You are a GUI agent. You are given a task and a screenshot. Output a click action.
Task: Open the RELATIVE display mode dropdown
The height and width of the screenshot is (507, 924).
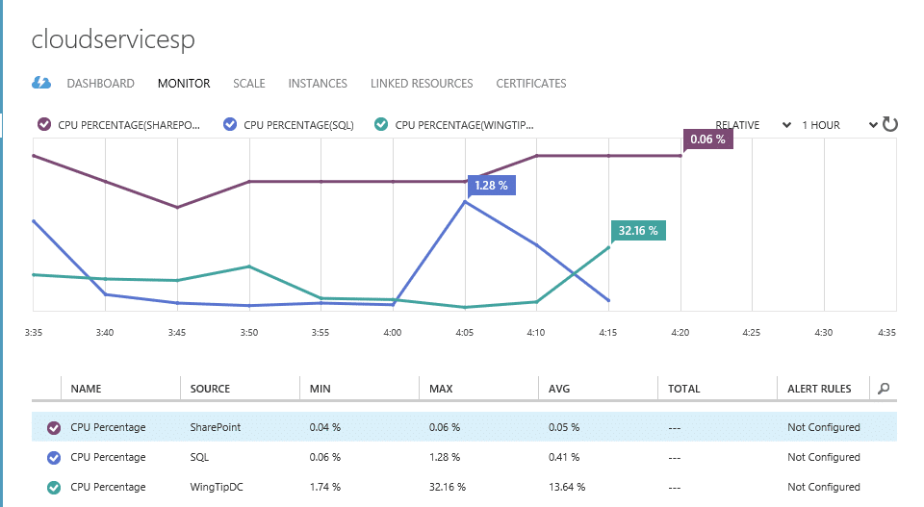753,125
